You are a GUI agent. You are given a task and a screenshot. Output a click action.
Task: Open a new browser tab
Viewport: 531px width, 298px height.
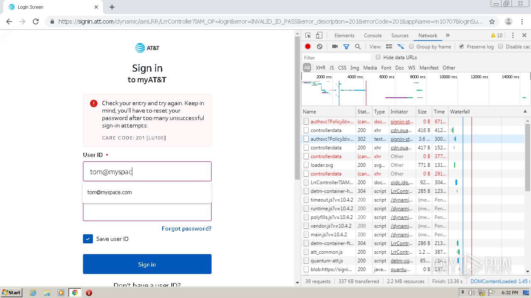coord(112,7)
